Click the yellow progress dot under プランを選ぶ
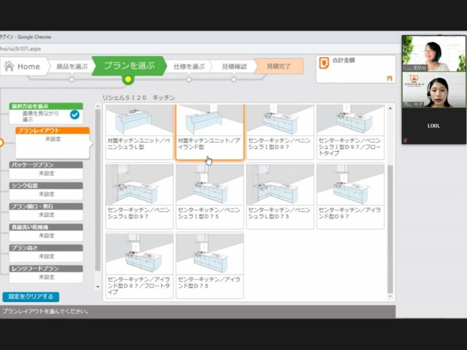This screenshot has height=350, width=467. pos(128,80)
